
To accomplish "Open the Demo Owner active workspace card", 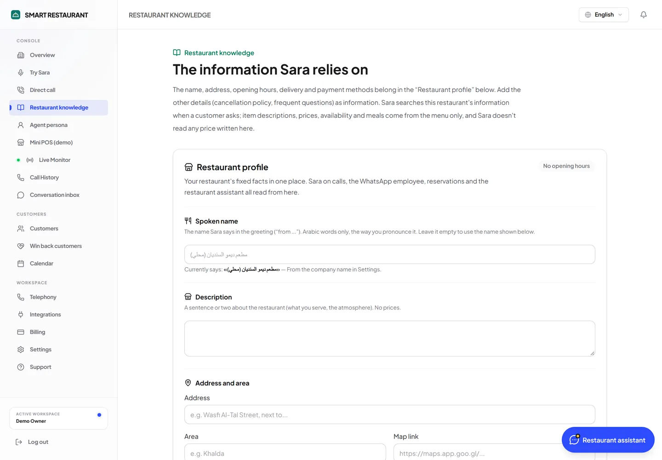I will (59, 418).
